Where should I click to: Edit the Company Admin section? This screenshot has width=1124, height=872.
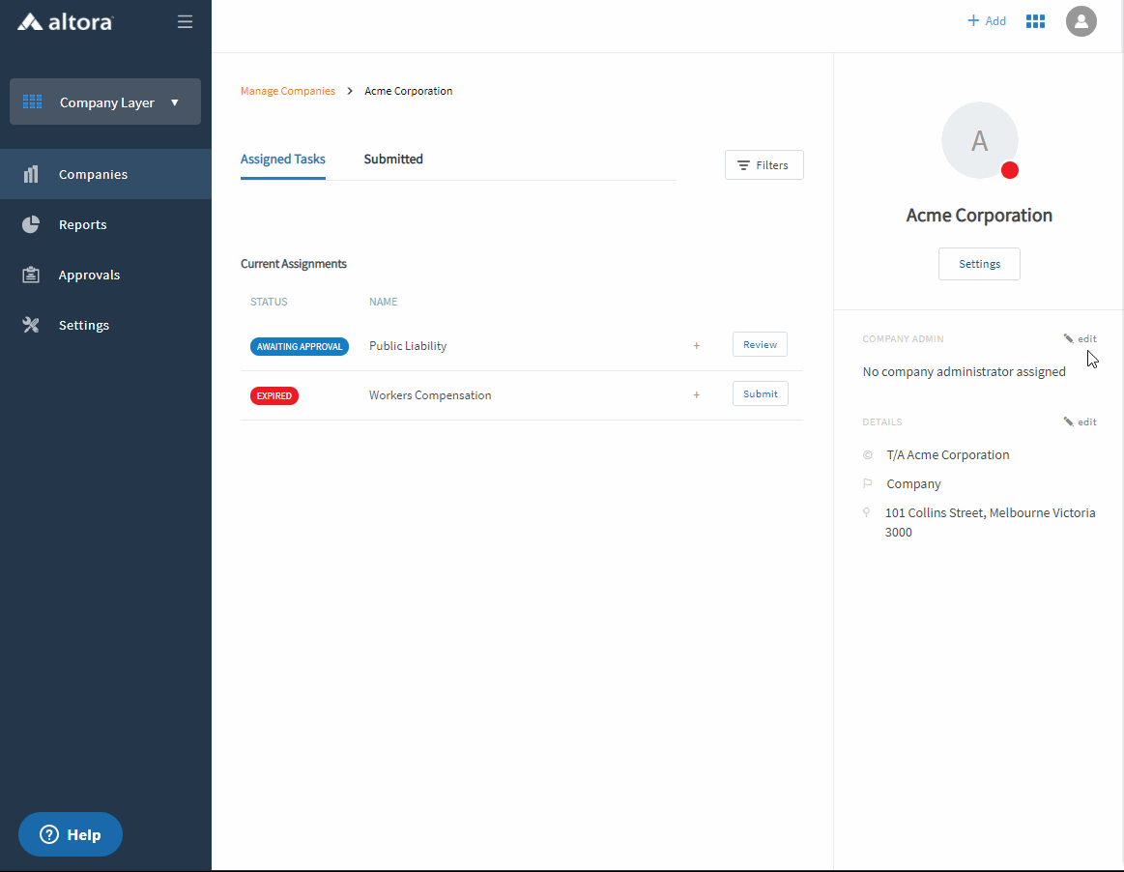point(1081,338)
